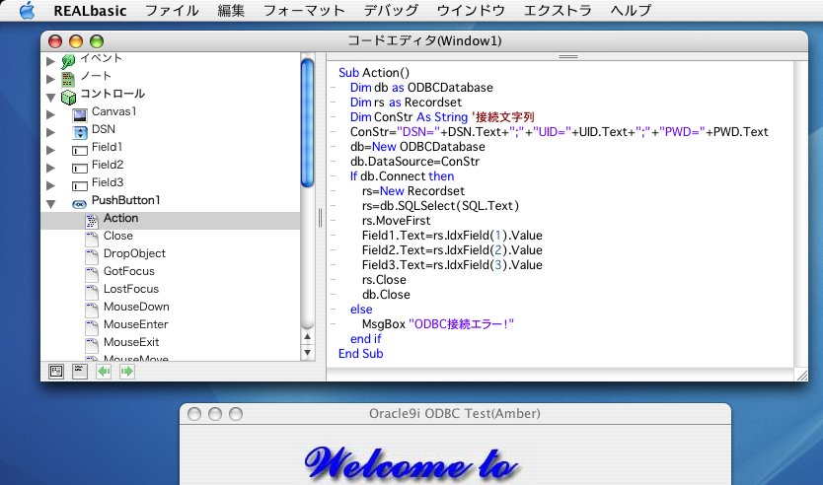Click the first browser-view icon at bottom left
The width and height of the screenshot is (823, 485).
pyautogui.click(x=56, y=372)
